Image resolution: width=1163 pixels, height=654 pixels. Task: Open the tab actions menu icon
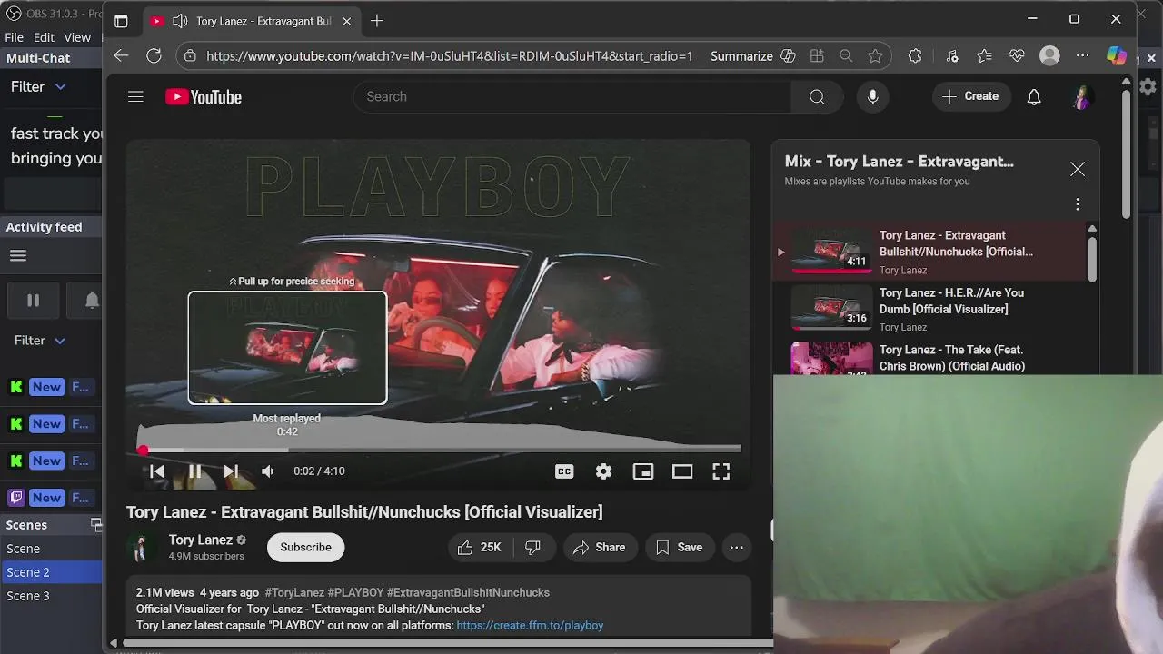pyautogui.click(x=121, y=21)
